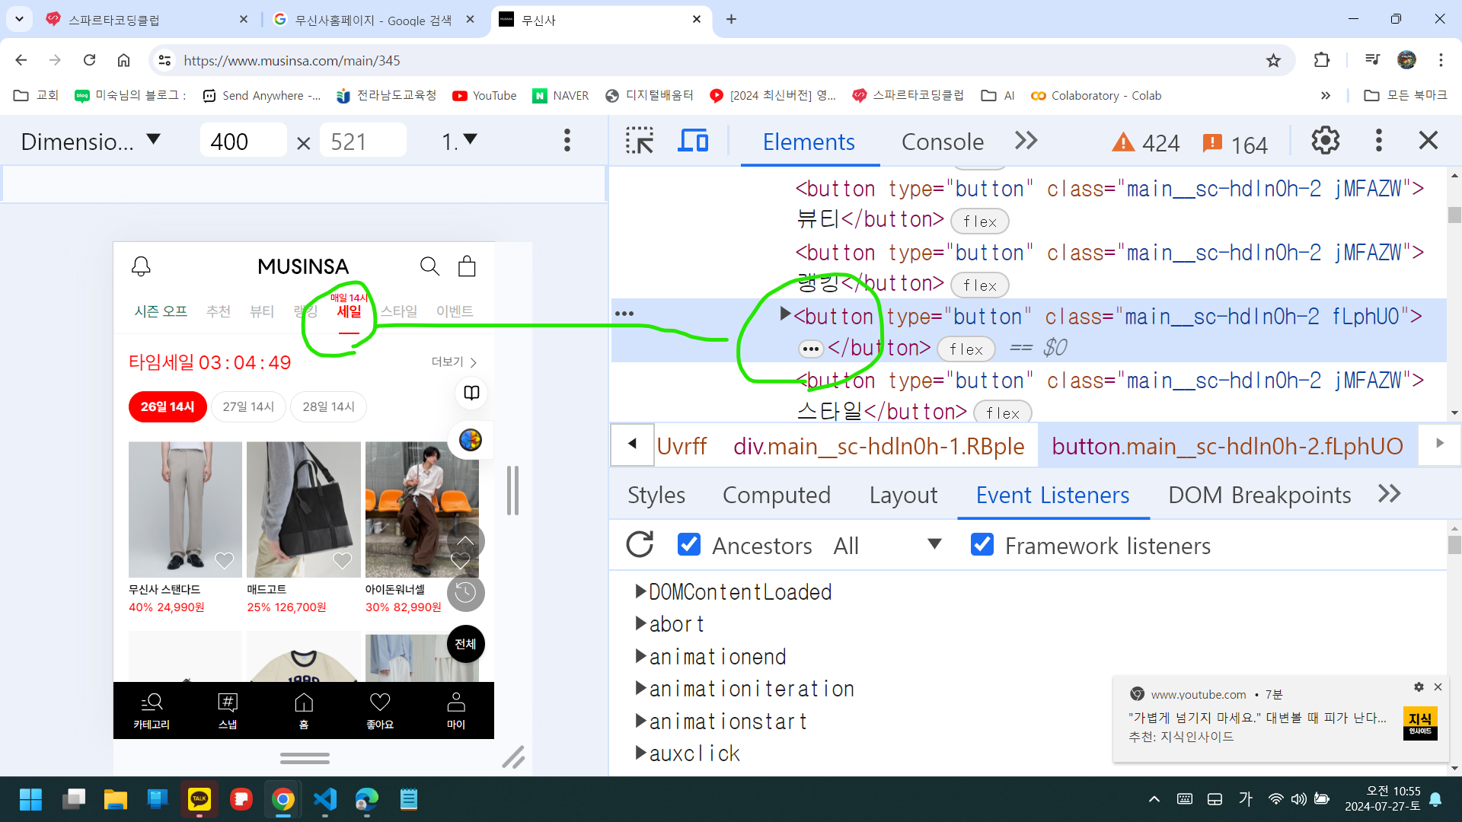
Task: Show more Elements sidebar tabs
Action: pos(1390,494)
